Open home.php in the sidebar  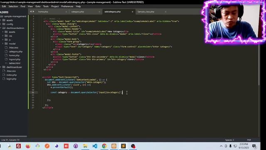[14, 55]
